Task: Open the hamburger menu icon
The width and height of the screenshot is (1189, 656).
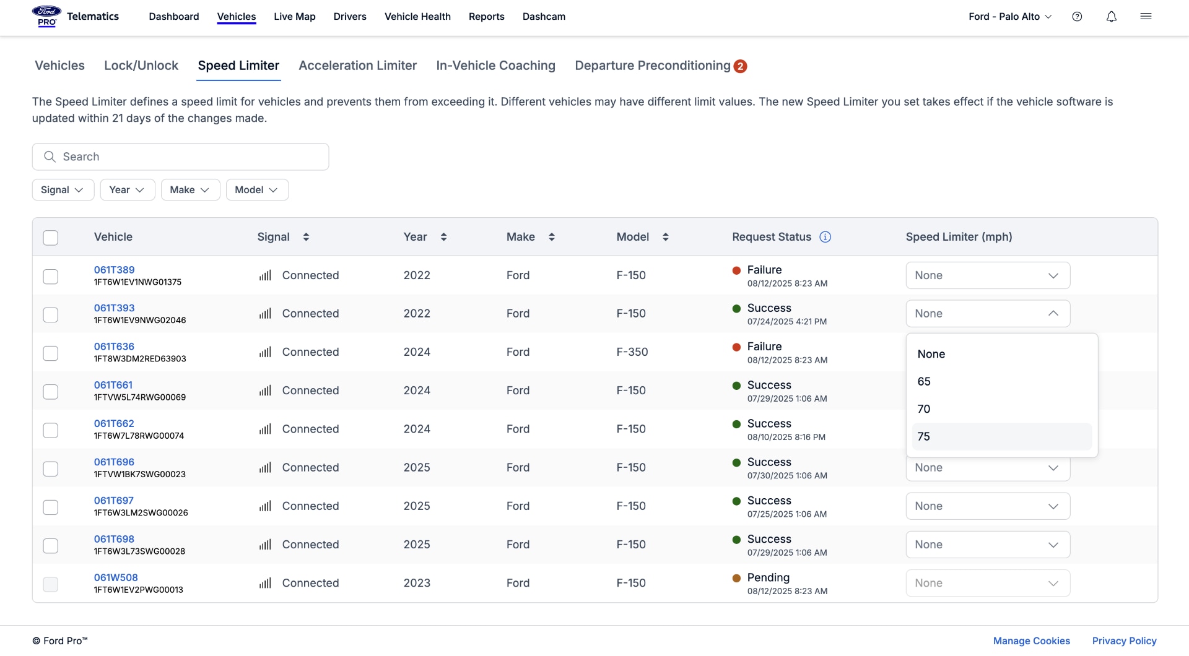Action: pos(1146,17)
